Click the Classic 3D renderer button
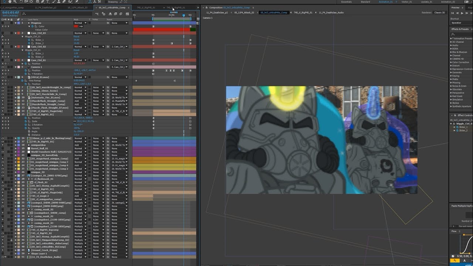 coord(440,13)
